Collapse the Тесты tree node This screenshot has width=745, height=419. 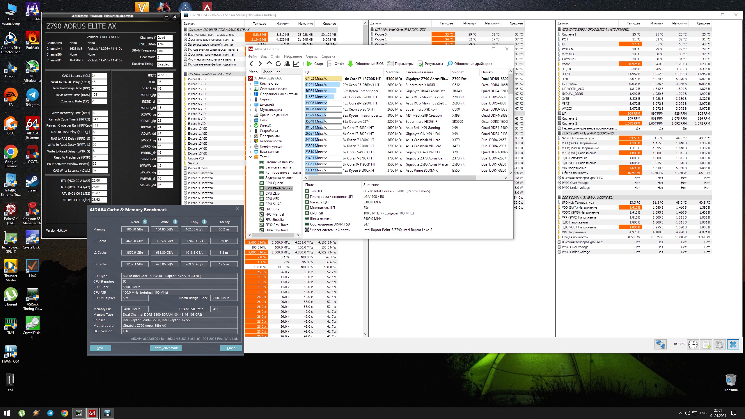(x=250, y=157)
